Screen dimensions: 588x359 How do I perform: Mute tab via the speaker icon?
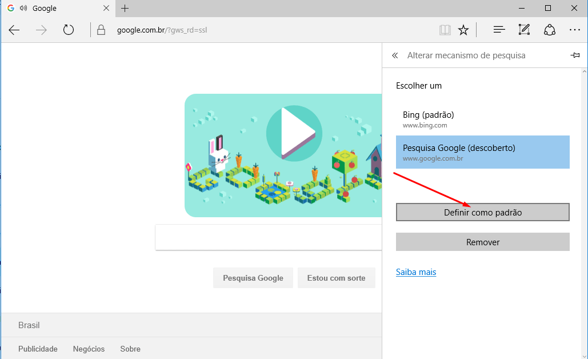point(23,8)
